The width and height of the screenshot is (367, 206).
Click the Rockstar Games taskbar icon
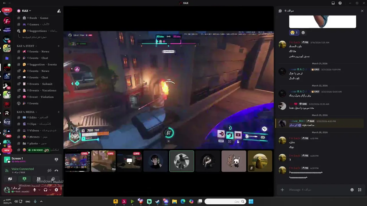116,202
